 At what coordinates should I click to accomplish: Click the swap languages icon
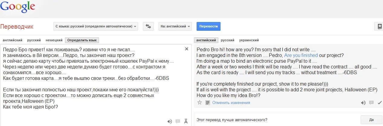(148, 26)
